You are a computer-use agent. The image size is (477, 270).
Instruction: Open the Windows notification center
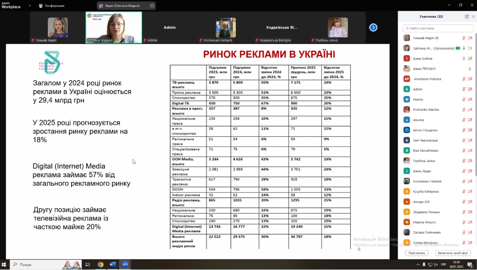pyautogui.click(x=470, y=265)
